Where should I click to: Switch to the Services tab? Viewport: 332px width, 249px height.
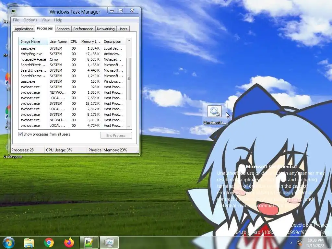(x=63, y=29)
